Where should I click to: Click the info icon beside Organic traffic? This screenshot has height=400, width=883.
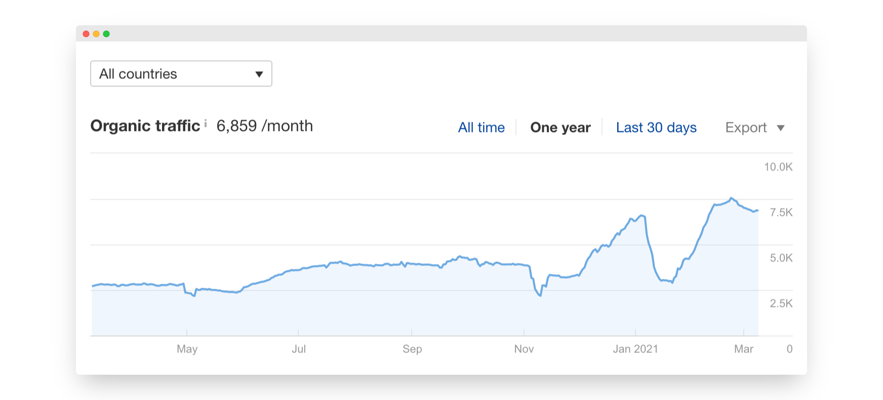pyautogui.click(x=206, y=123)
